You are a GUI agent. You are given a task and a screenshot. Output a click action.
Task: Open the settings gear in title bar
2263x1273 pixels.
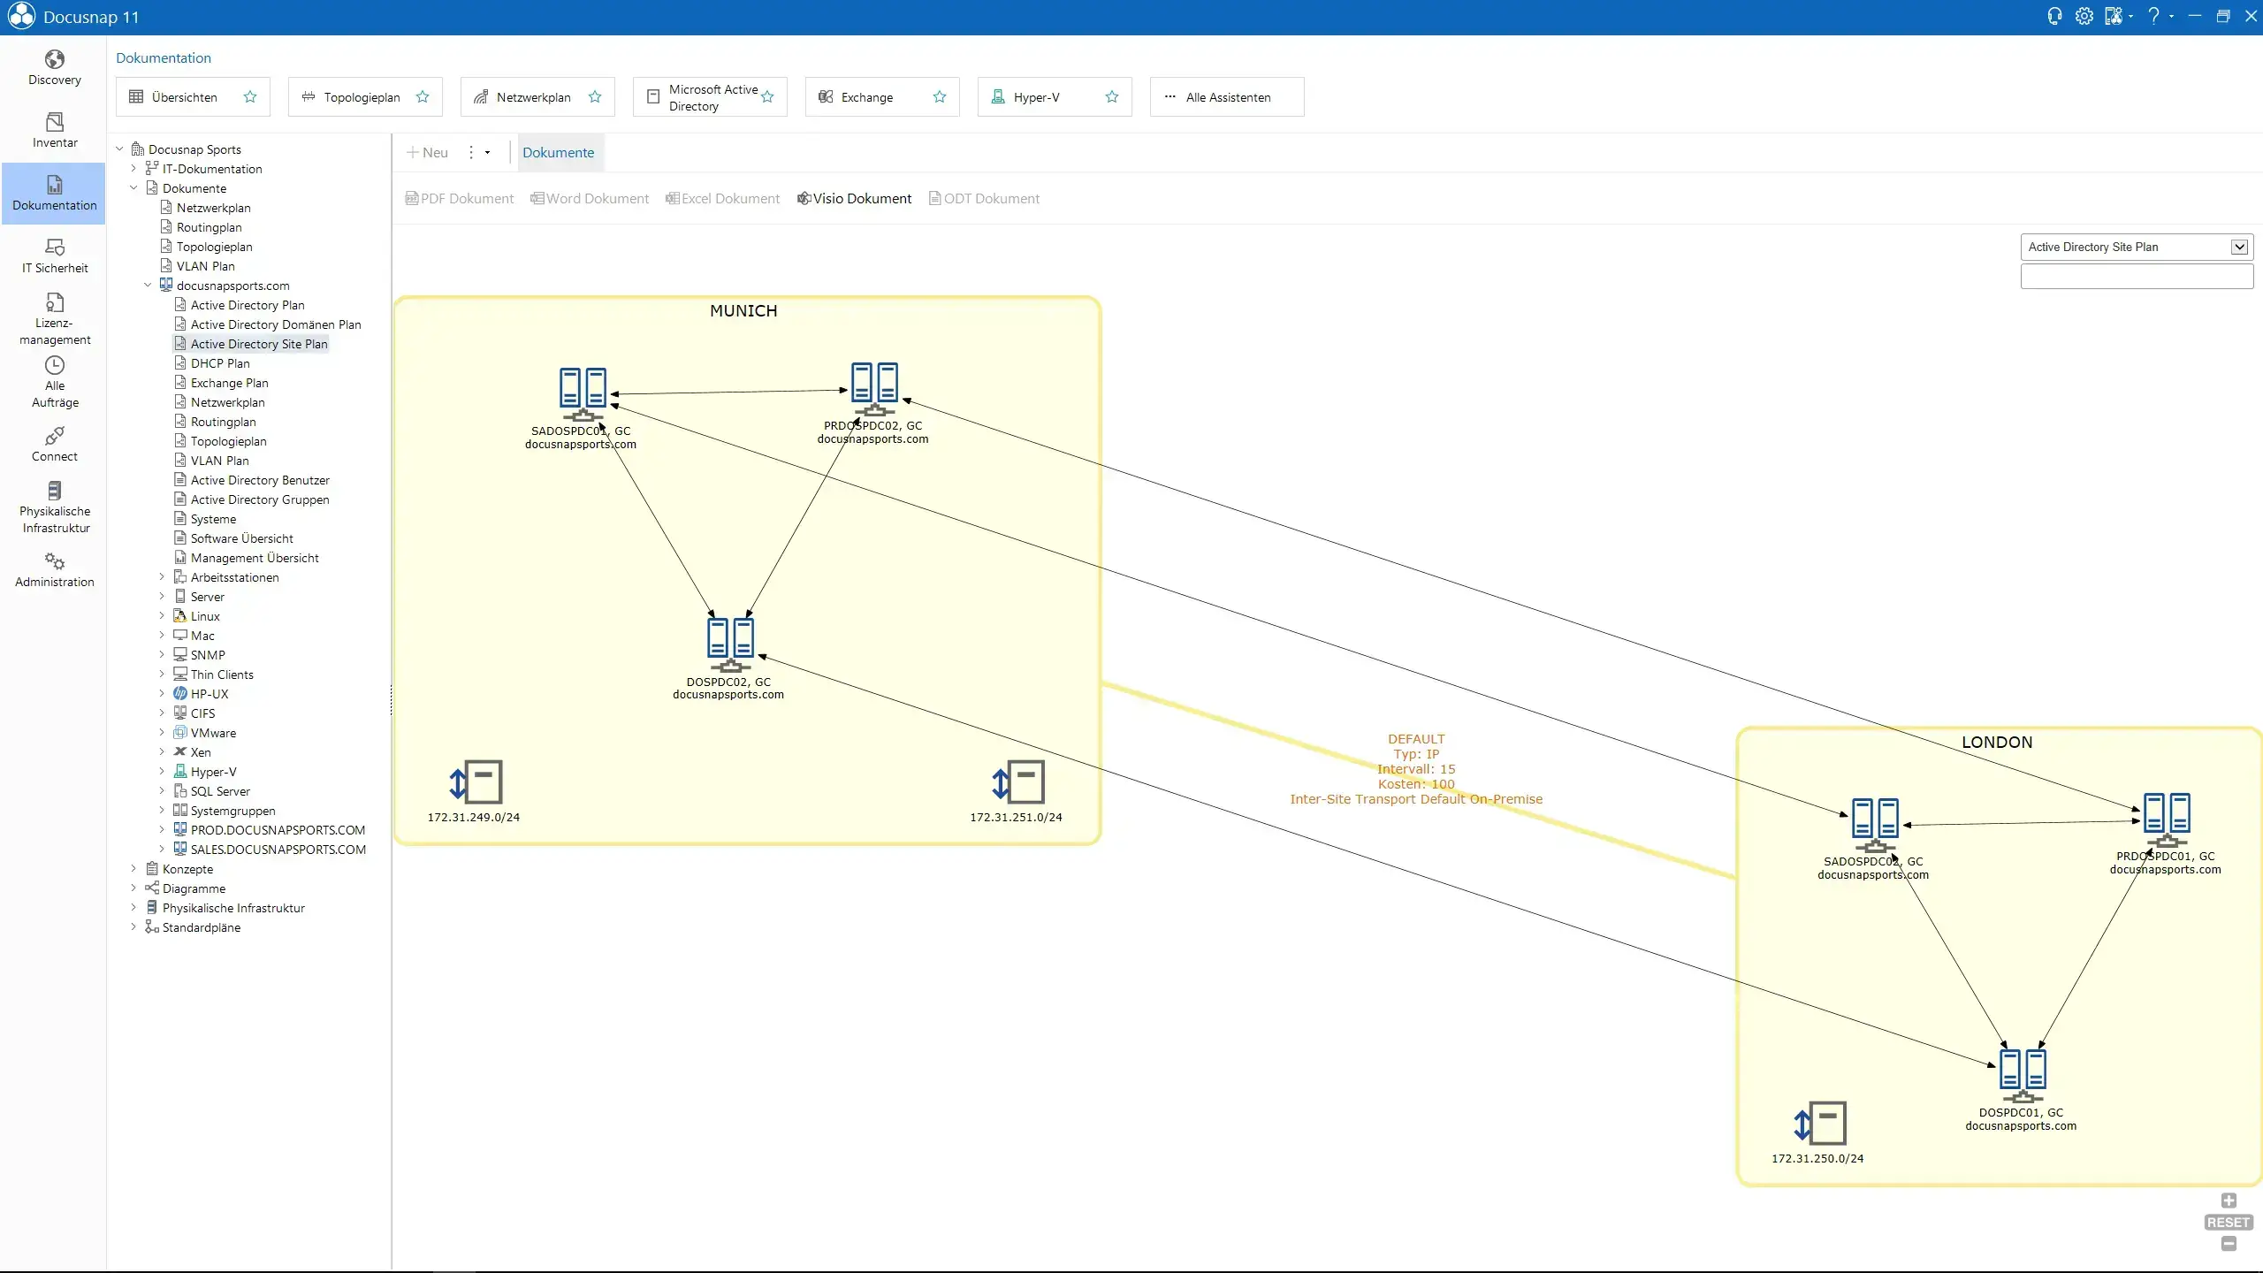point(2084,16)
